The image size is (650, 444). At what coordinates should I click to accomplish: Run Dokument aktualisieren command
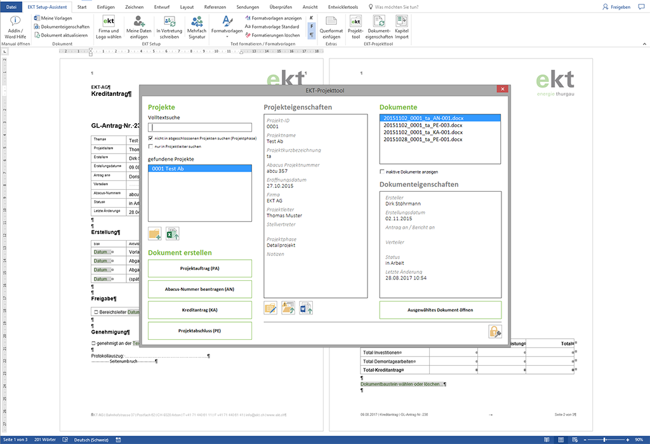coord(61,36)
